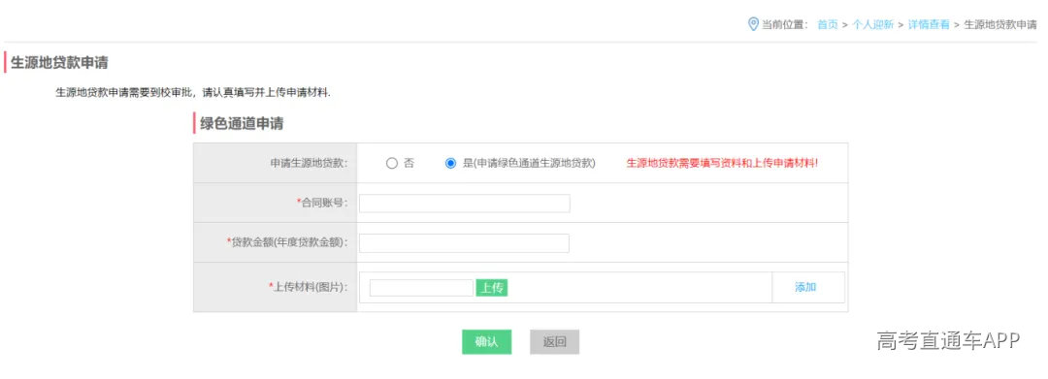
Task: Click the 绿色通道申请 section heading
Action: click(242, 123)
